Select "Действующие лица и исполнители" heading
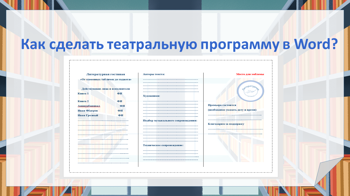350x196 pixels. (x=106, y=89)
